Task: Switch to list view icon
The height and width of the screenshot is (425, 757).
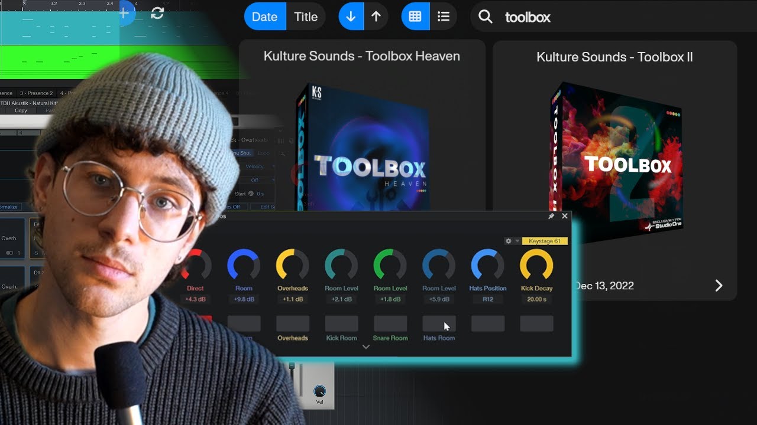Action: click(x=443, y=17)
